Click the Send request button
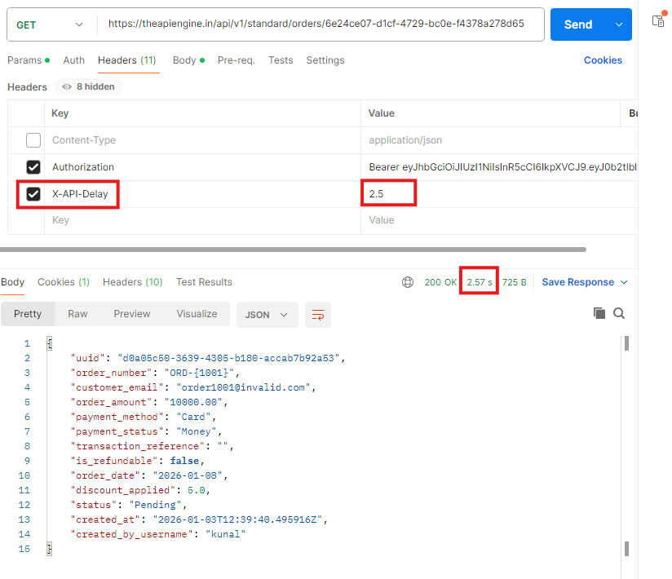672x579 pixels. 577,24
